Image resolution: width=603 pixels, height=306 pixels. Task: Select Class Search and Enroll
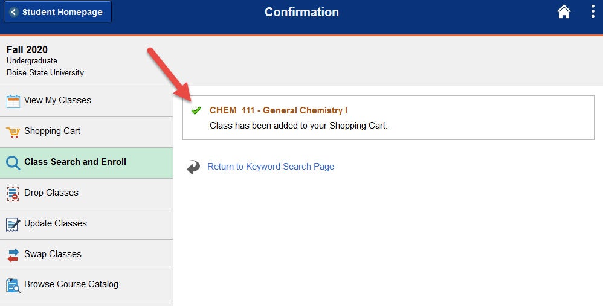point(86,163)
